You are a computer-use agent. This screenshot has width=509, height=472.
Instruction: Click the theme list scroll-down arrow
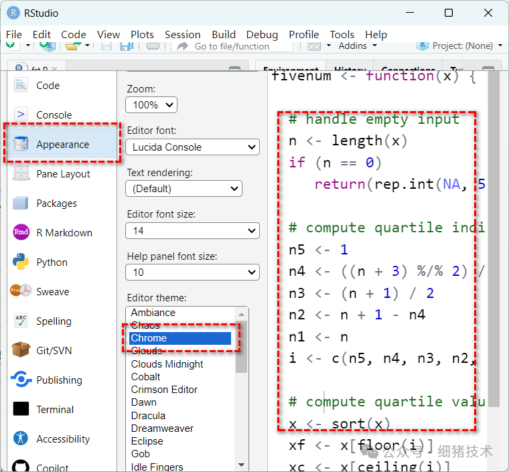click(241, 465)
